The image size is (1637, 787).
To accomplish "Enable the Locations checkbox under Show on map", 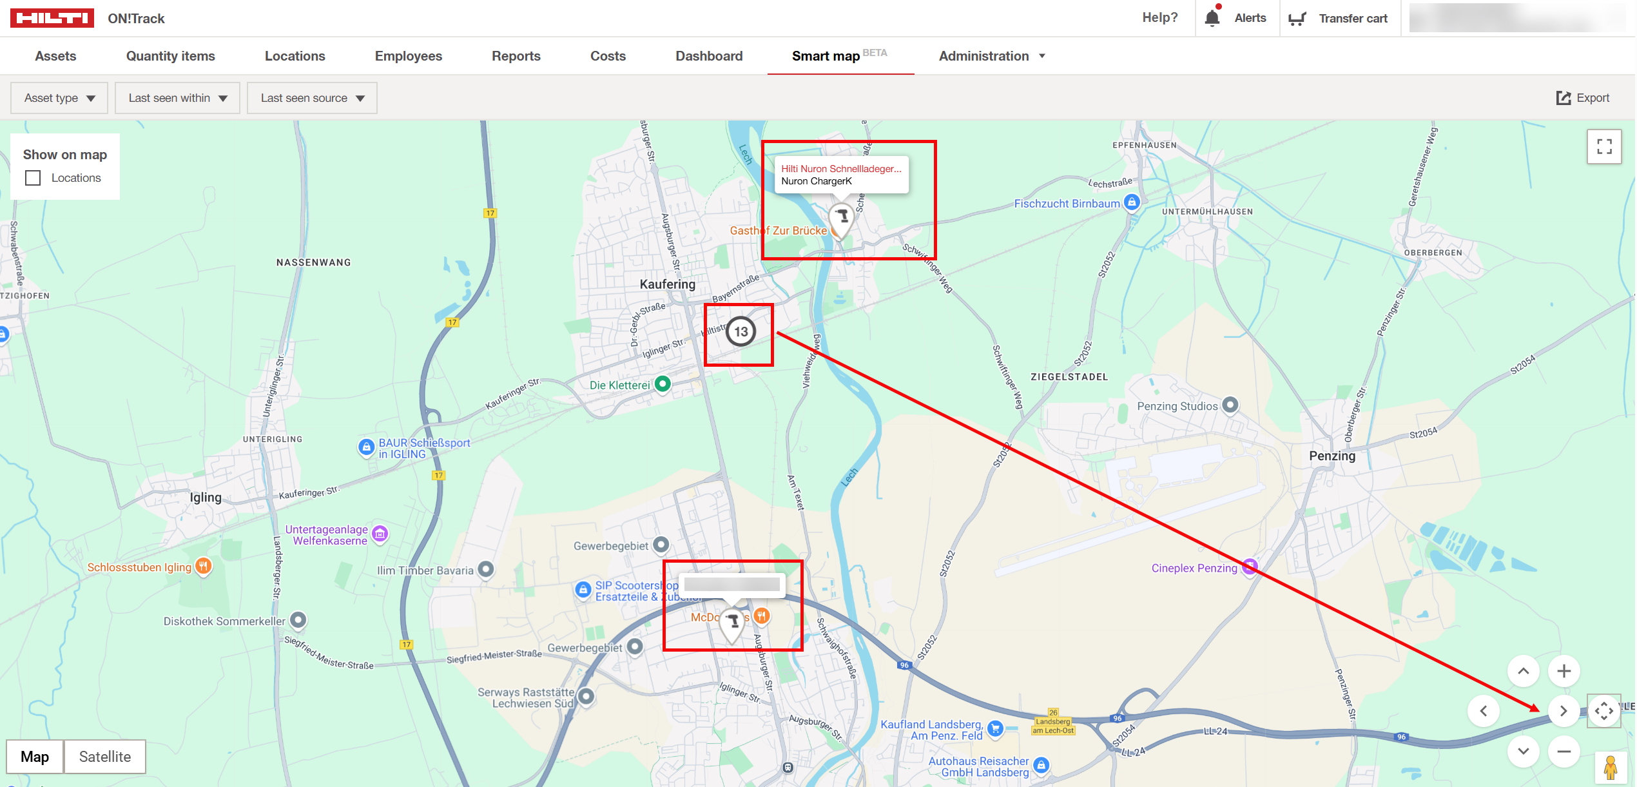I will tap(32, 177).
